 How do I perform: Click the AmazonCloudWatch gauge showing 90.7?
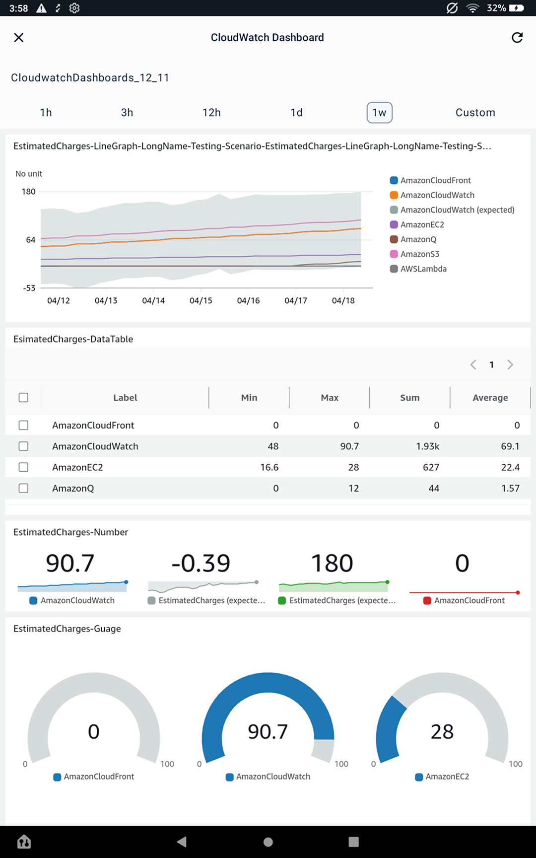tap(268, 719)
